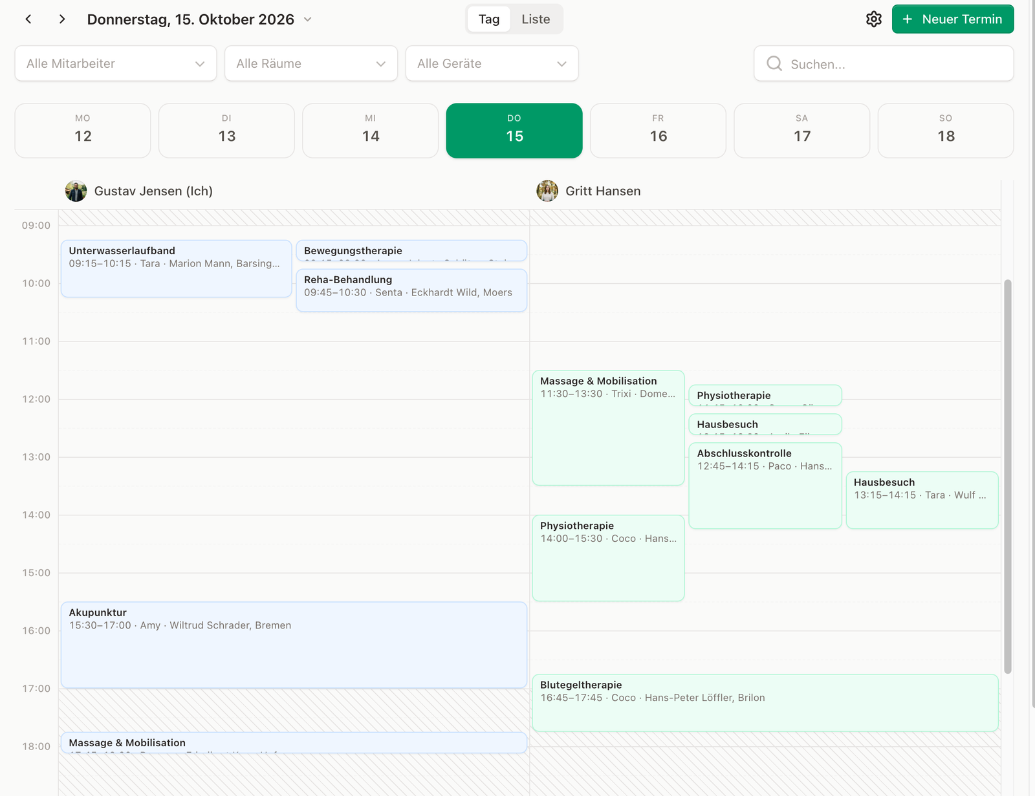Select Sunday 18

[x=946, y=131]
